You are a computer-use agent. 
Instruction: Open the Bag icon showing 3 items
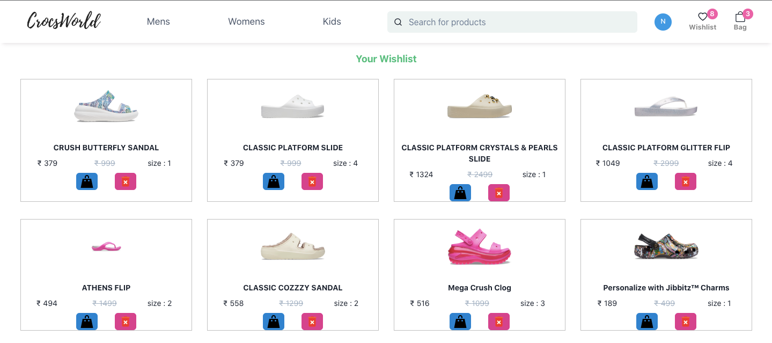tap(740, 17)
